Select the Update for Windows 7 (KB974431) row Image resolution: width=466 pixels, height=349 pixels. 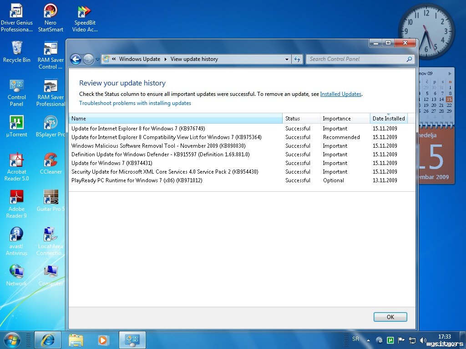[112, 163]
